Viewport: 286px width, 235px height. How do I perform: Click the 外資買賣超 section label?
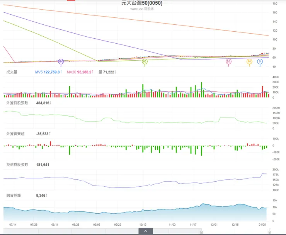coord(15,134)
